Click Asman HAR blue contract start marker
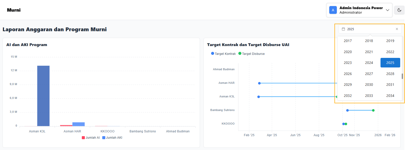405x150 pixels. point(259,83)
